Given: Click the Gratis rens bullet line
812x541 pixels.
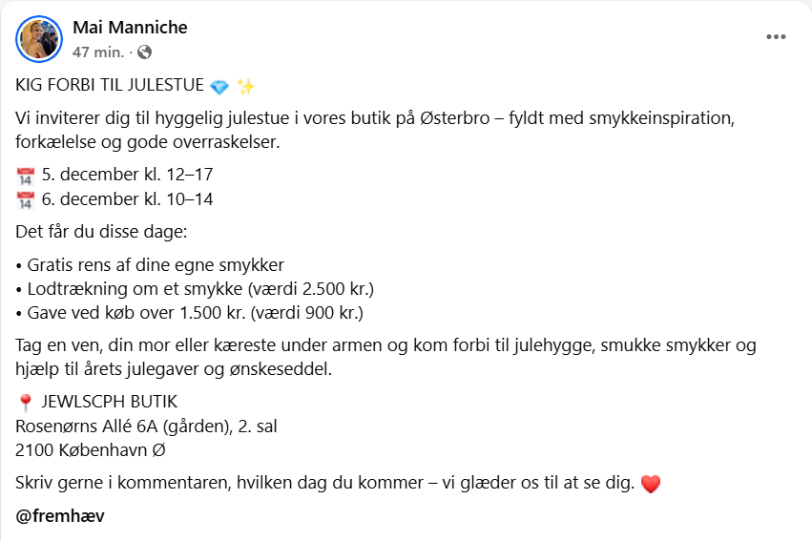Looking at the screenshot, I should click(150, 265).
